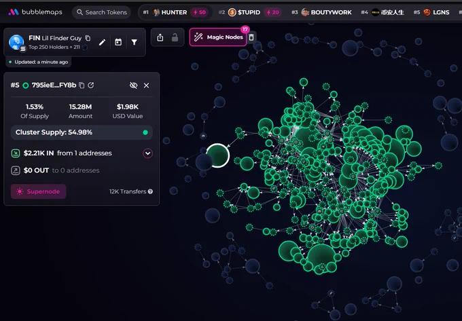Click the 12K Transfers help icon
Image resolution: width=462 pixels, height=321 pixels.
(x=150, y=191)
